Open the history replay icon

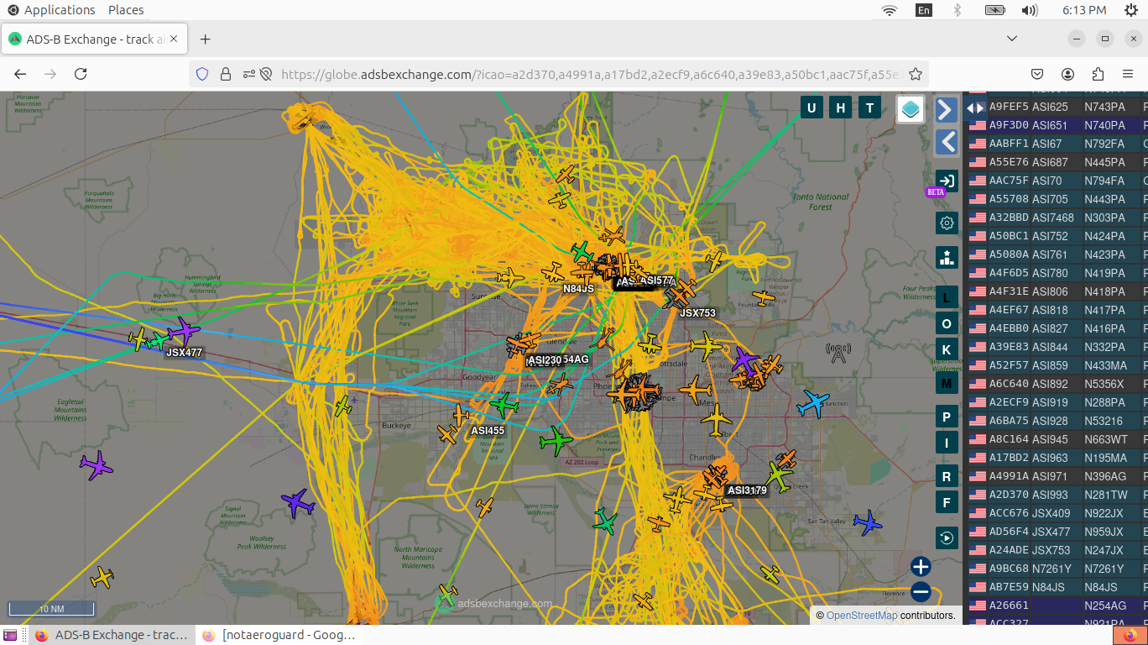click(947, 537)
